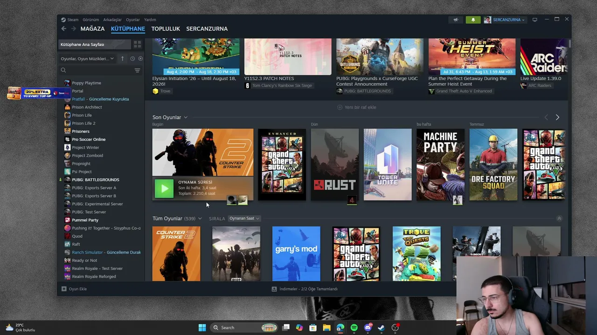
Task: Select the Ore Factory Squad cover
Action: pyautogui.click(x=493, y=165)
